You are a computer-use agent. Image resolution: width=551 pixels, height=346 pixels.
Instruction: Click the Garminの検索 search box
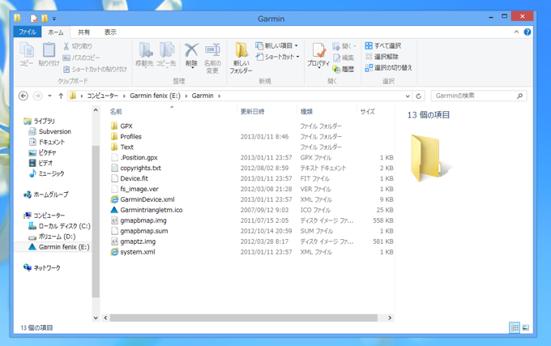[x=479, y=96]
